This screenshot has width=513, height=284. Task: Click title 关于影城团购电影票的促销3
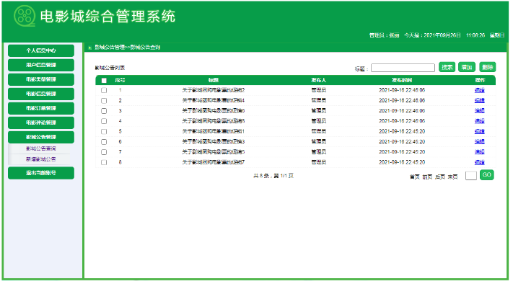click(x=214, y=142)
